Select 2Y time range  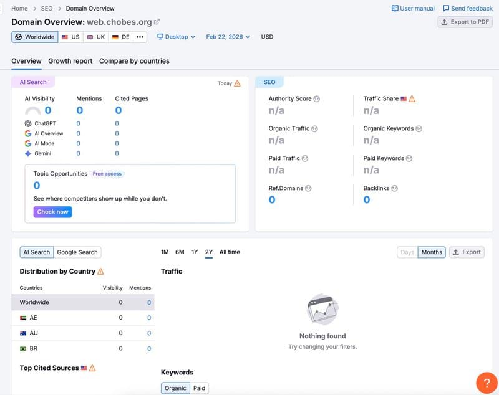pyautogui.click(x=209, y=252)
